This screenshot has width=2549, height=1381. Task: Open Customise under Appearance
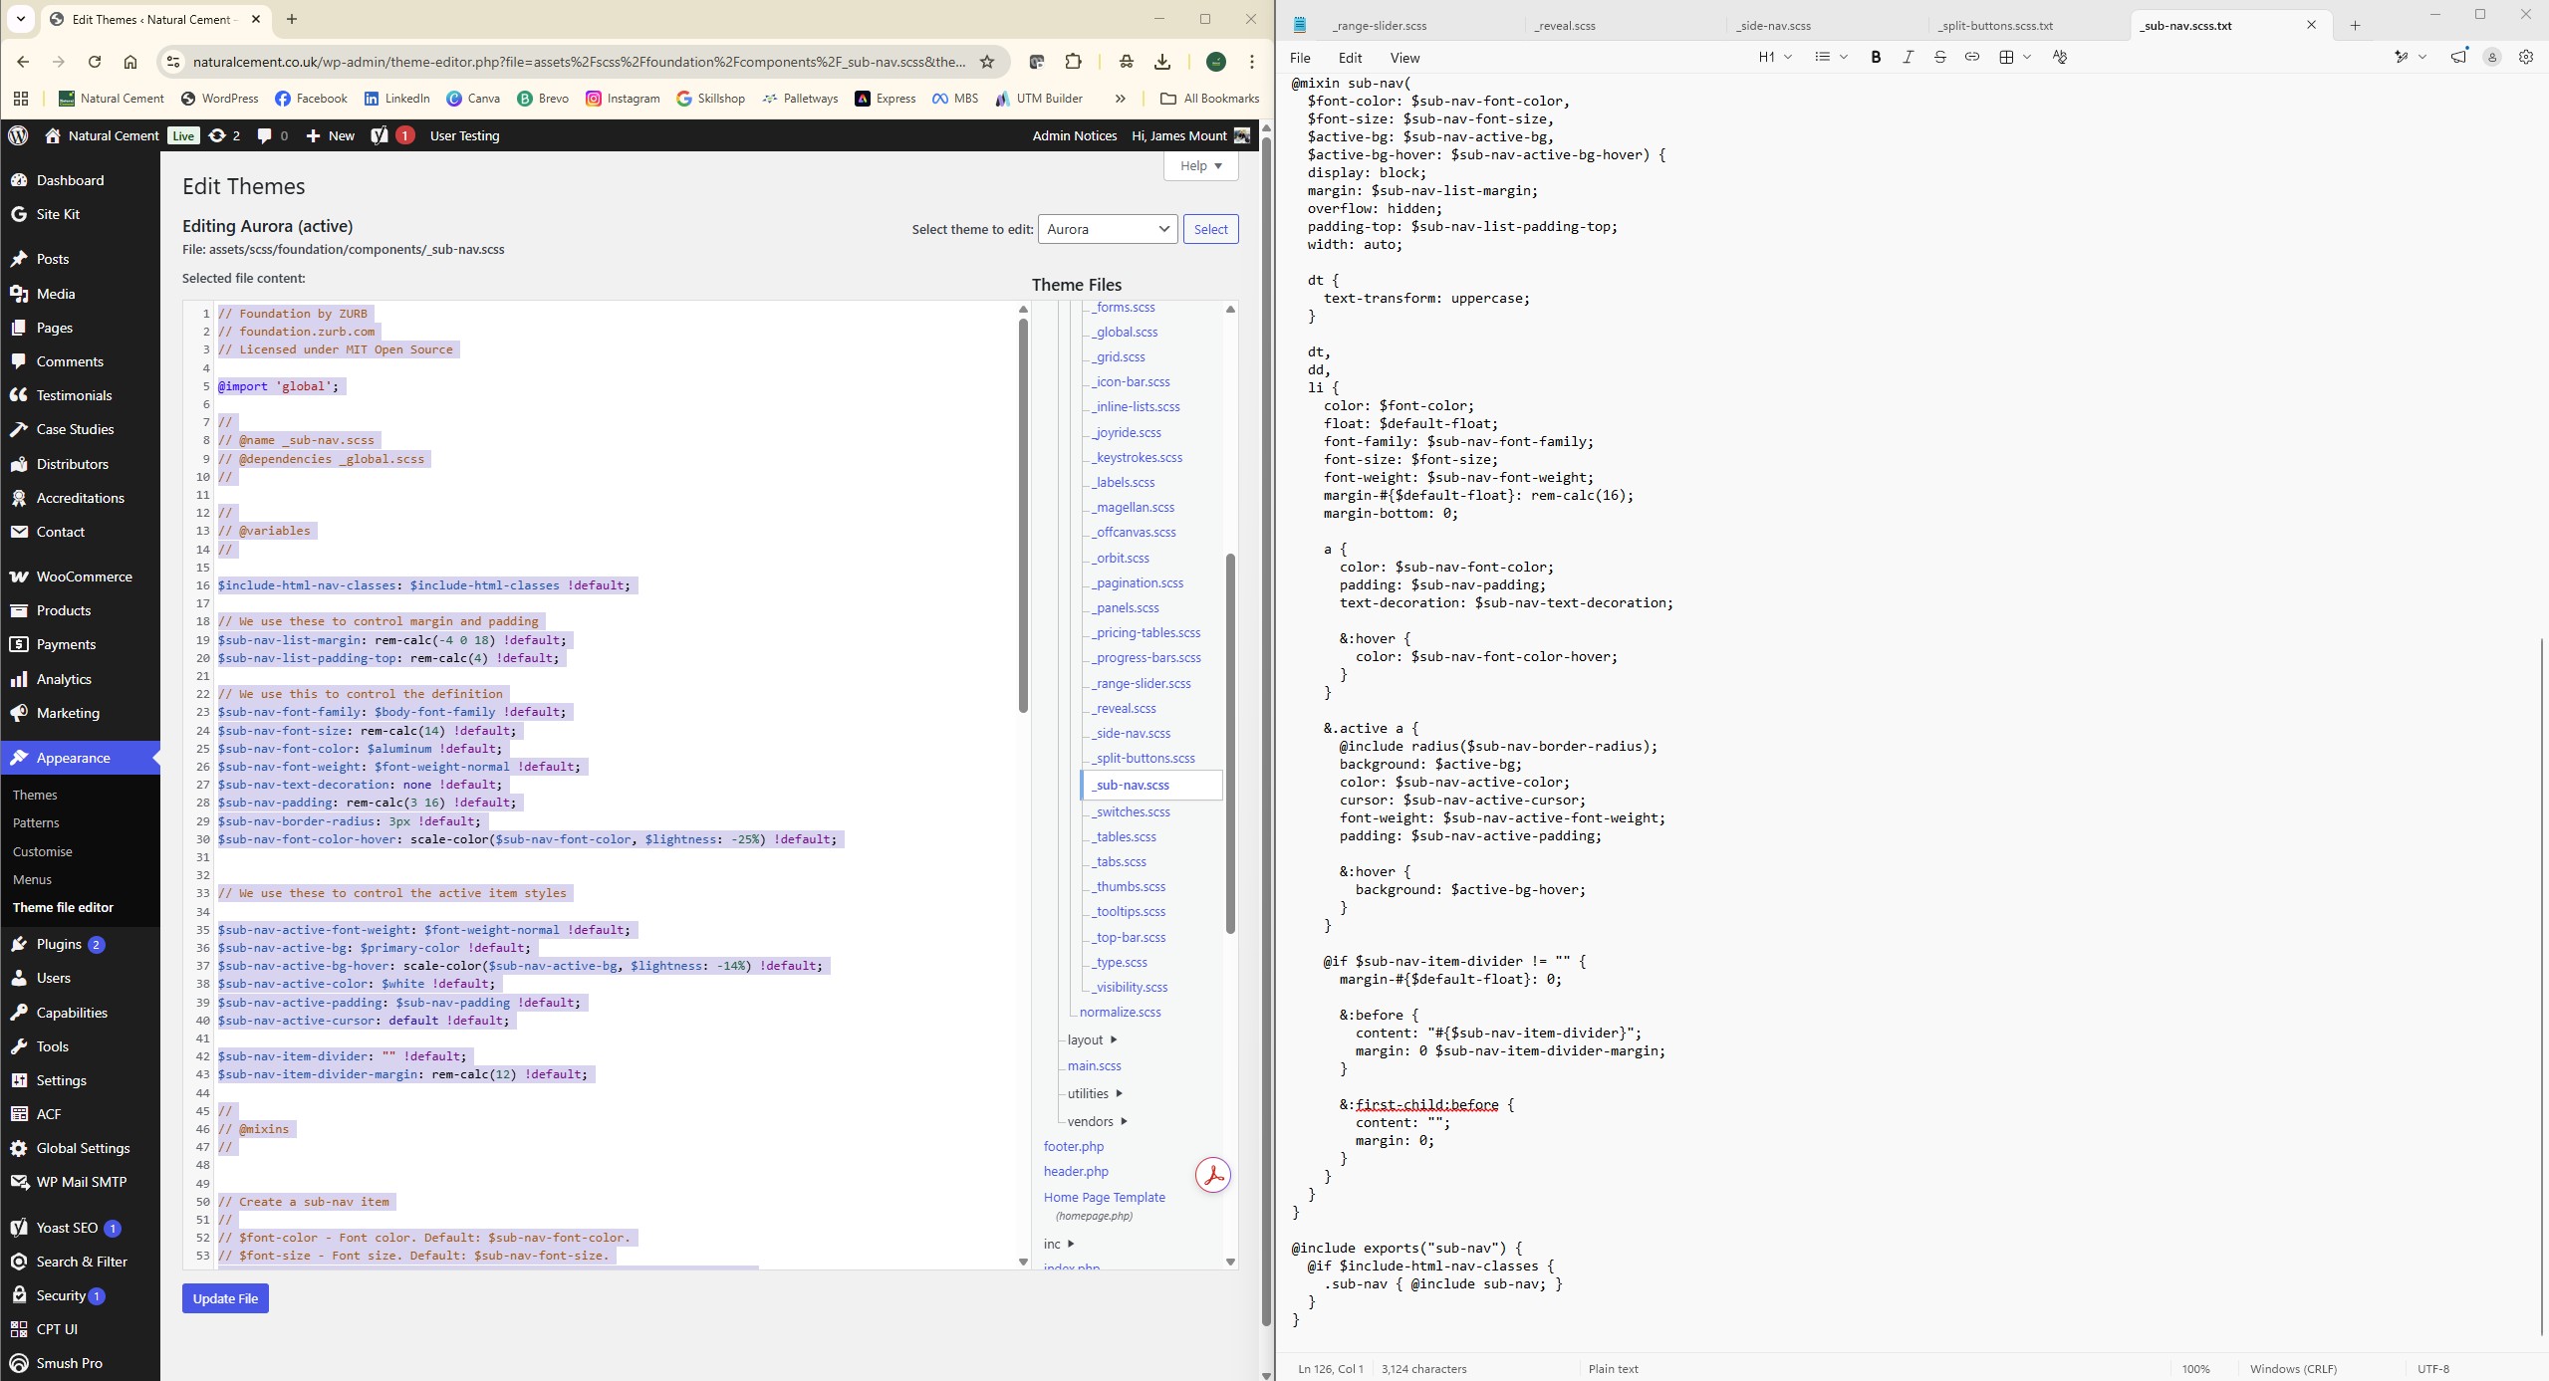(43, 851)
